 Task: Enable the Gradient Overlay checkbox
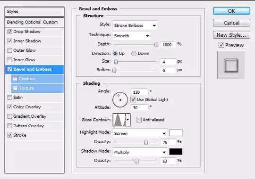pos(9,116)
